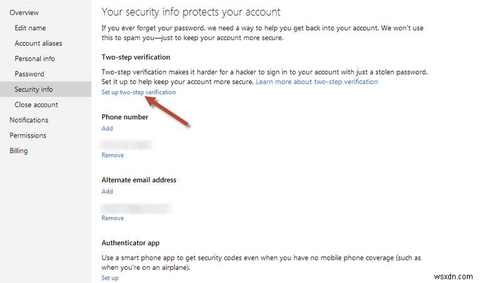Select Personal info in the sidebar
Screen dimensions: 480x283
(x=35, y=58)
